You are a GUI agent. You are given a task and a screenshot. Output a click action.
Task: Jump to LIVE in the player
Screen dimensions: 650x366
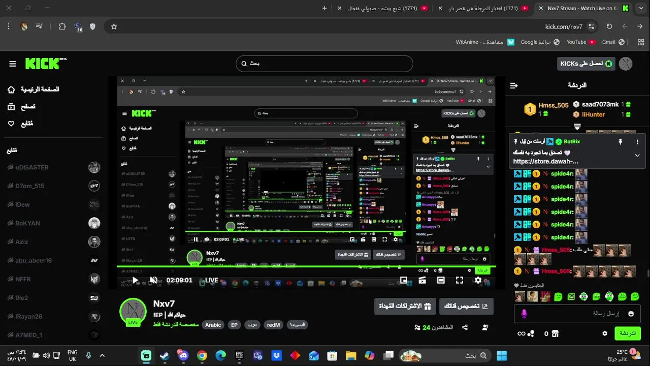point(211,280)
